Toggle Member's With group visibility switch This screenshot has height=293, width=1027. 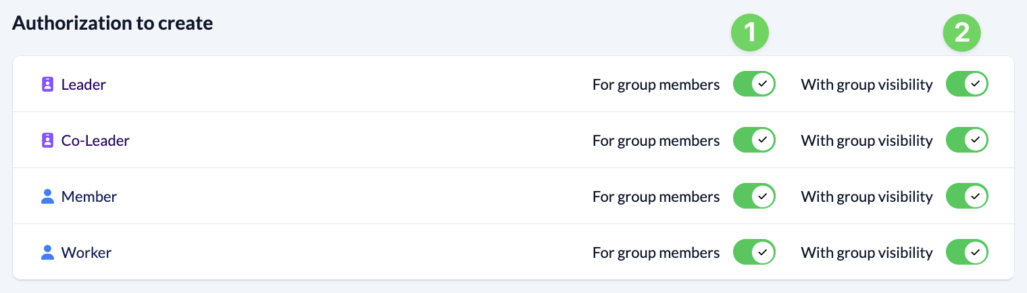966,196
